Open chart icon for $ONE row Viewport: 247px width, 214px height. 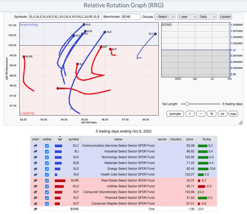(35, 209)
